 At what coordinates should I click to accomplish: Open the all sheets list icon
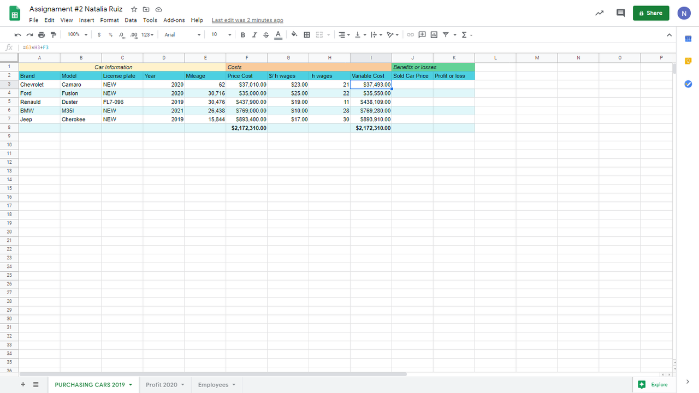click(36, 384)
